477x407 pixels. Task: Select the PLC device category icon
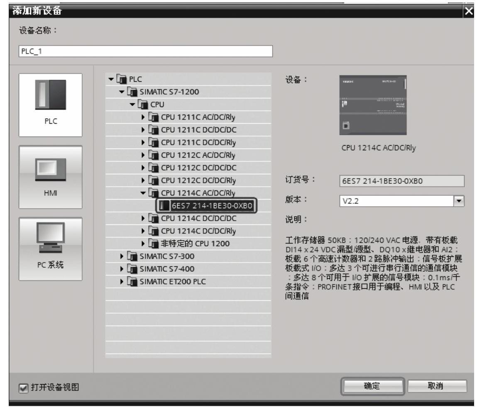(51, 105)
